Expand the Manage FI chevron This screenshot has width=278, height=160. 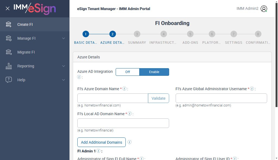64,38
